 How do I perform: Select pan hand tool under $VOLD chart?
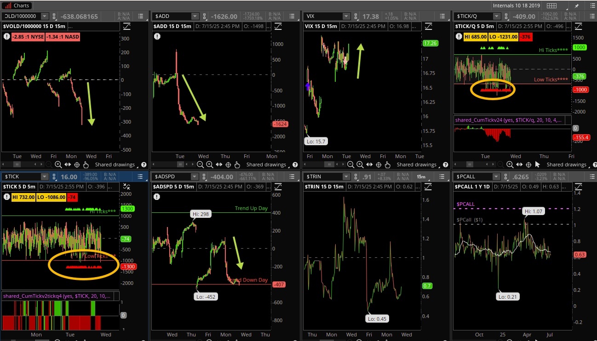click(86, 165)
